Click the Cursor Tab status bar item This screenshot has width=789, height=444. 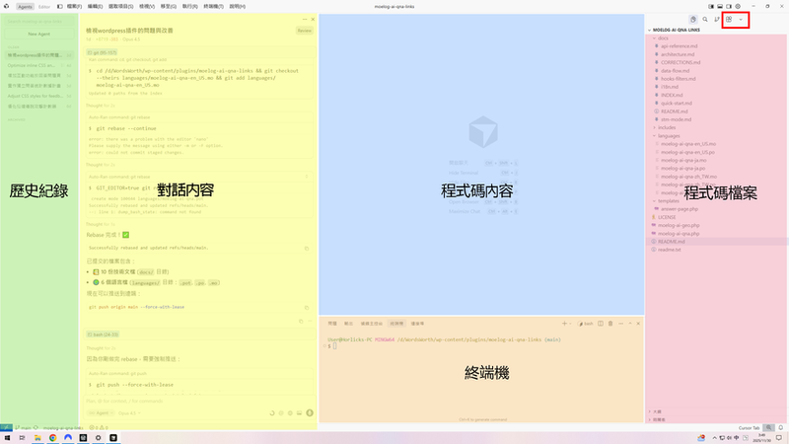(x=750, y=428)
